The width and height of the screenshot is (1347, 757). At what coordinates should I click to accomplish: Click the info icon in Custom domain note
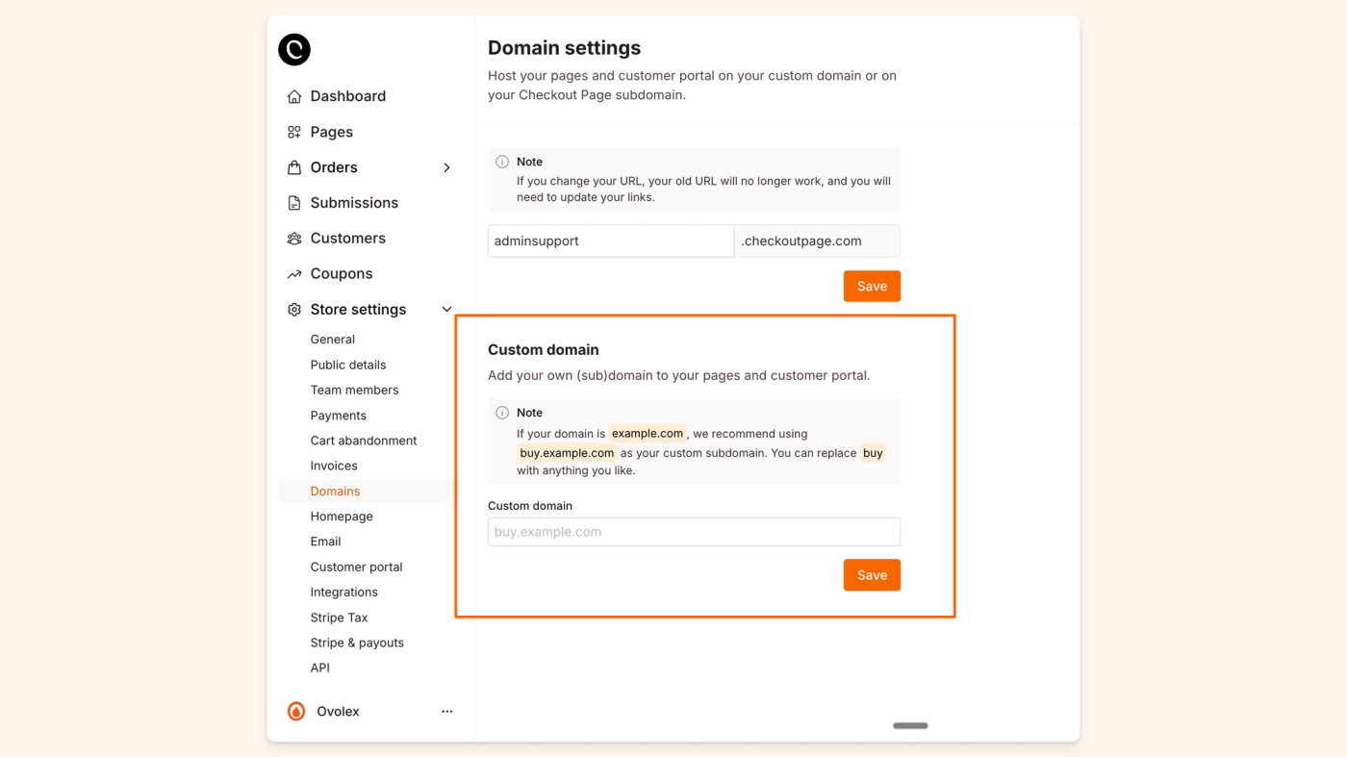(501, 412)
